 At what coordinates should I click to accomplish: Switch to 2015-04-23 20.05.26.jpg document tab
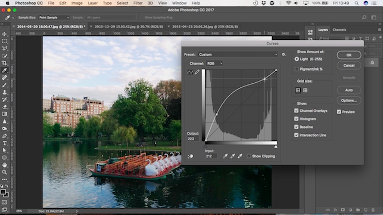click(x=205, y=27)
